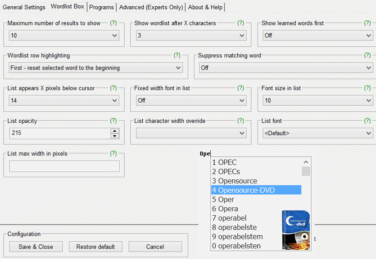Show help for List opacity
Viewport: 376px width, 259px height.
pyautogui.click(x=114, y=121)
